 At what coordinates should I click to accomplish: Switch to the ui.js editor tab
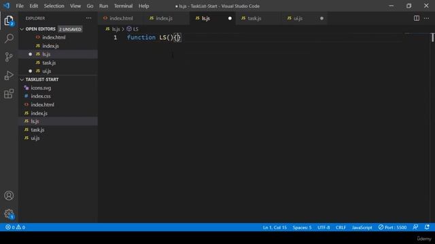pyautogui.click(x=304, y=18)
